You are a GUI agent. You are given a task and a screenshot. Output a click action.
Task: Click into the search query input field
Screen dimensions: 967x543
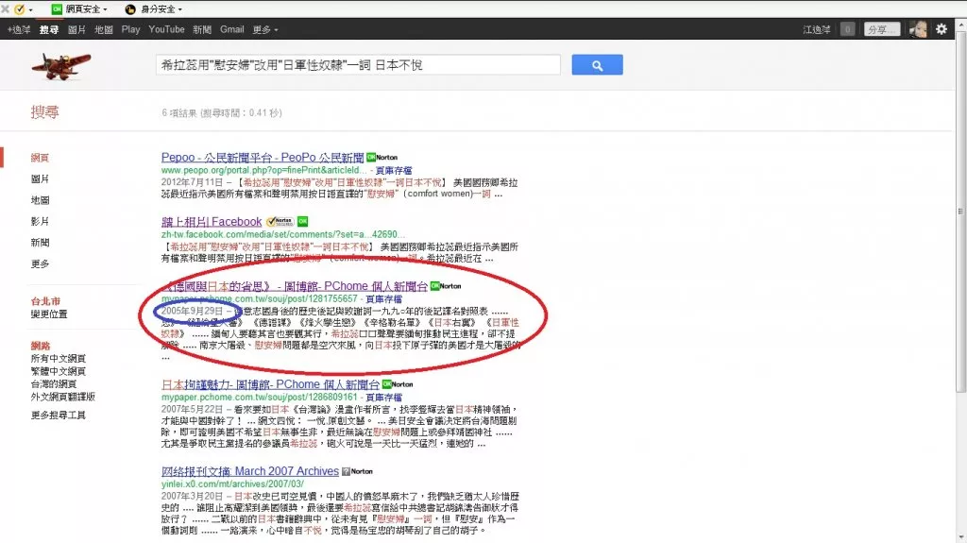358,65
